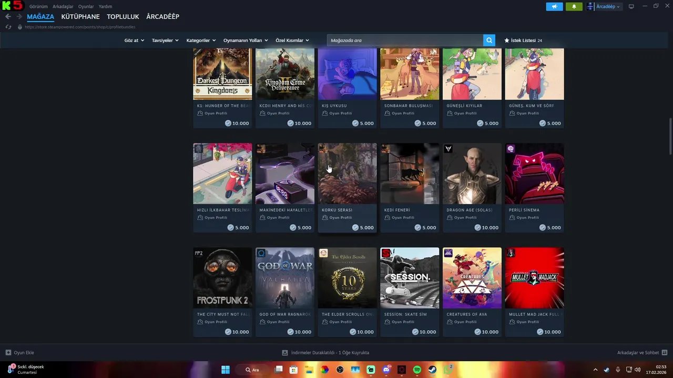
Task: Select the Kingdom Come Deliverance II bundle
Action: [x=285, y=88]
